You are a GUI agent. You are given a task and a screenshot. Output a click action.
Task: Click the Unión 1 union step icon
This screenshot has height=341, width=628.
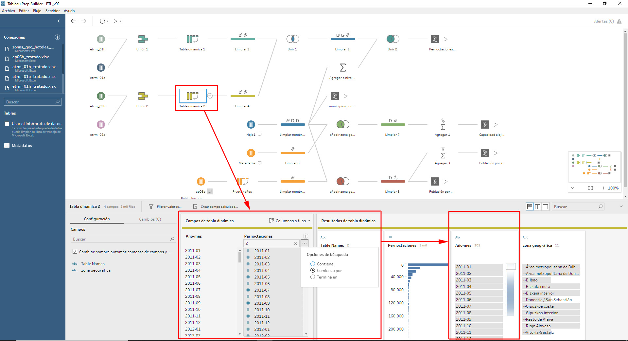[143, 39]
